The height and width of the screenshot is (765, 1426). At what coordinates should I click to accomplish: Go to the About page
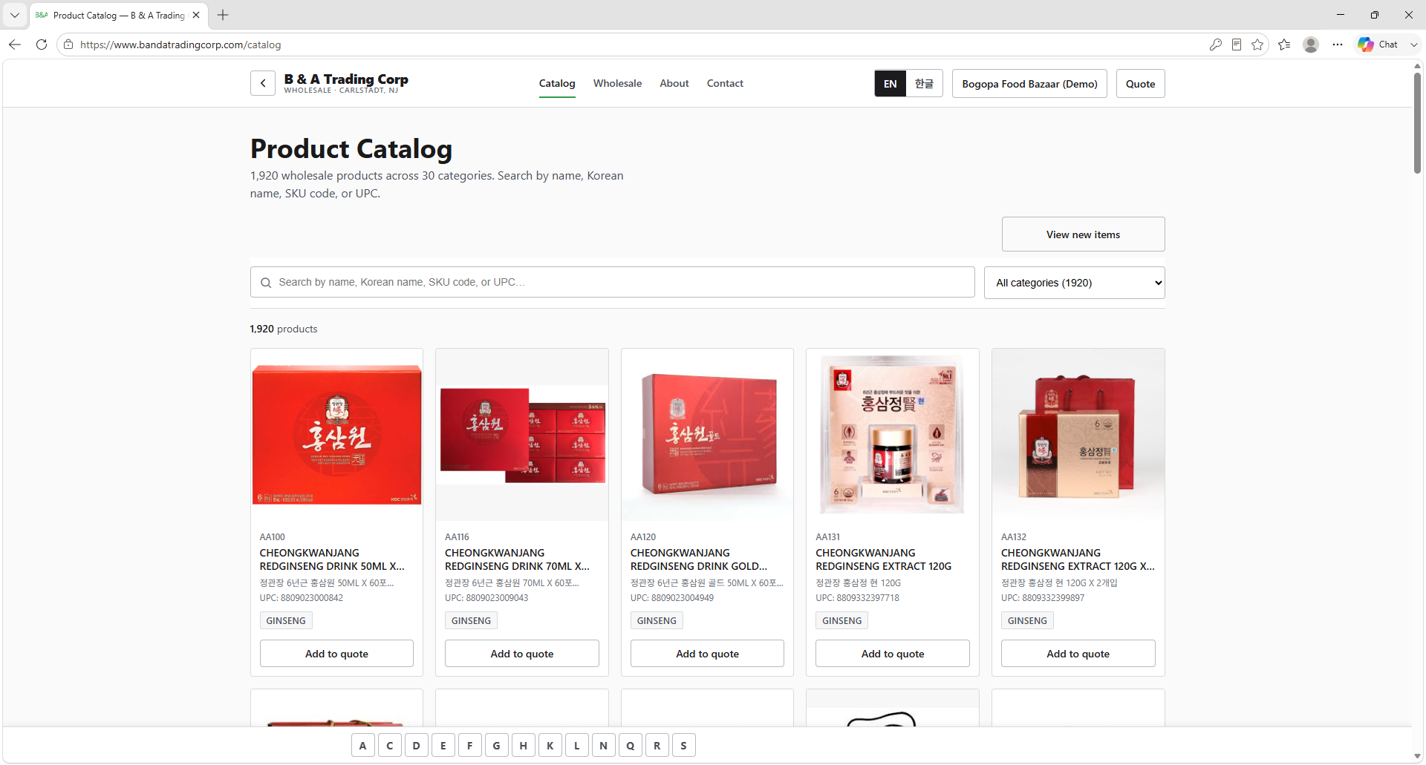(x=674, y=83)
